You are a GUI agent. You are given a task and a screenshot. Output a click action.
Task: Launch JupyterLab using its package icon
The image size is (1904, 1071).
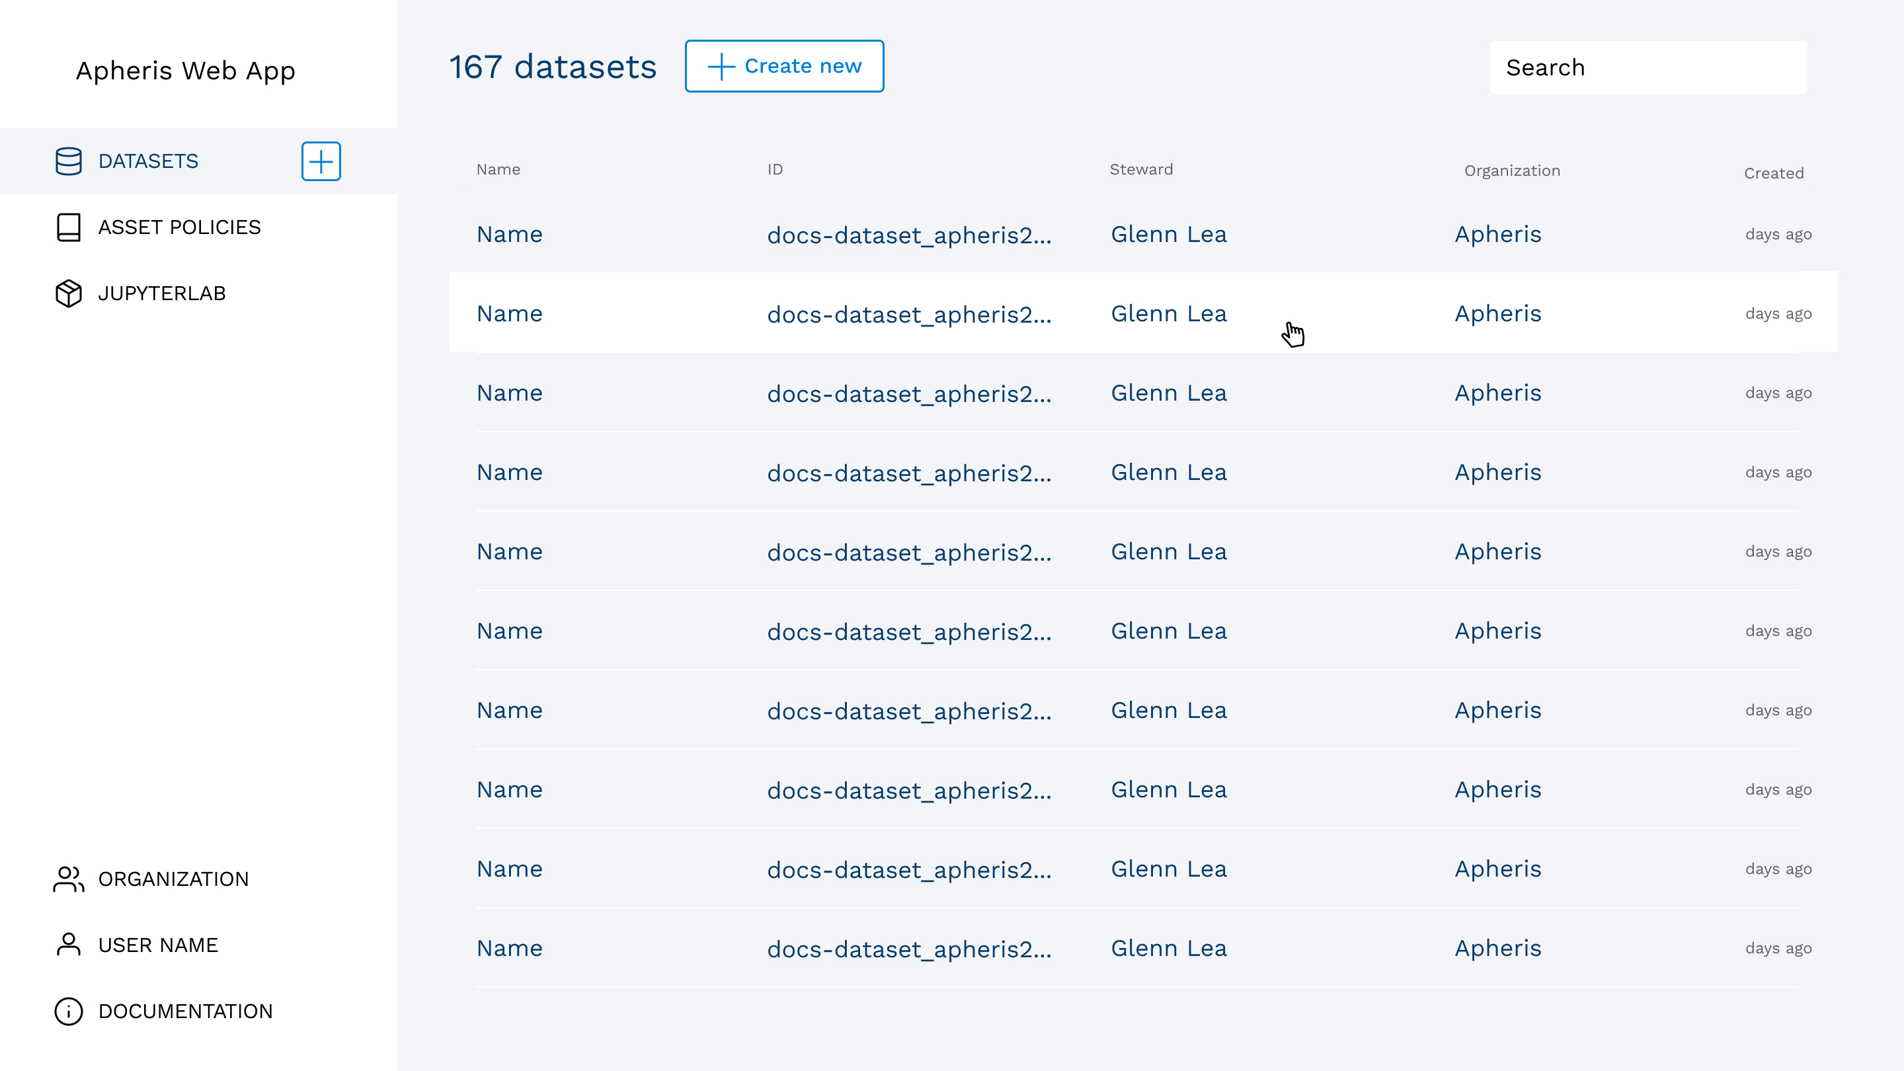[x=67, y=293]
